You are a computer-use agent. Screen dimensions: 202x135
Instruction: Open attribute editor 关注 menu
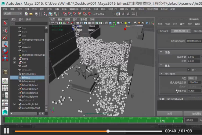(175, 24)
